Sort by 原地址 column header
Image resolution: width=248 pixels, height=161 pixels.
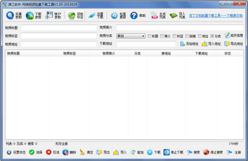pyautogui.click(x=166, y=53)
